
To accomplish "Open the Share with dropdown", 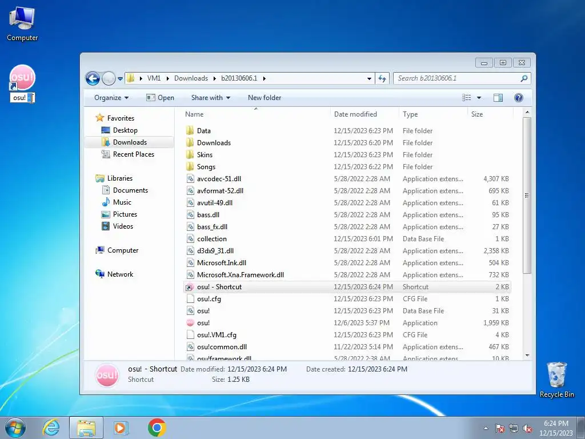I will pyautogui.click(x=211, y=98).
